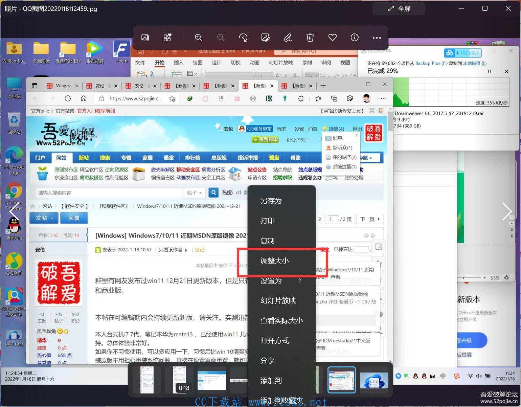
Task: Click the 请输入搜索内容 search field
Action: point(109,193)
